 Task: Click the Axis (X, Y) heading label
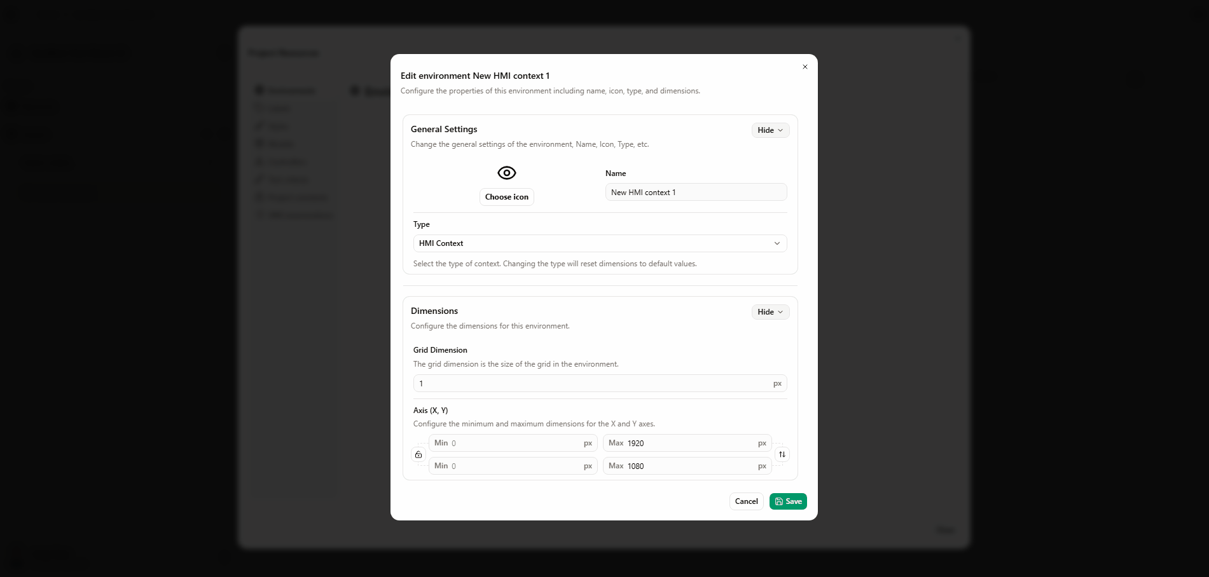(x=431, y=411)
